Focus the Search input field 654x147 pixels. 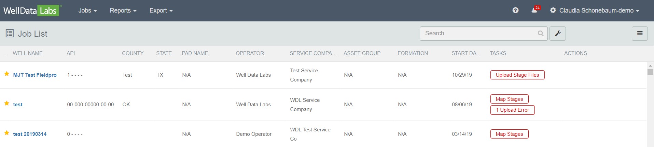coord(478,34)
